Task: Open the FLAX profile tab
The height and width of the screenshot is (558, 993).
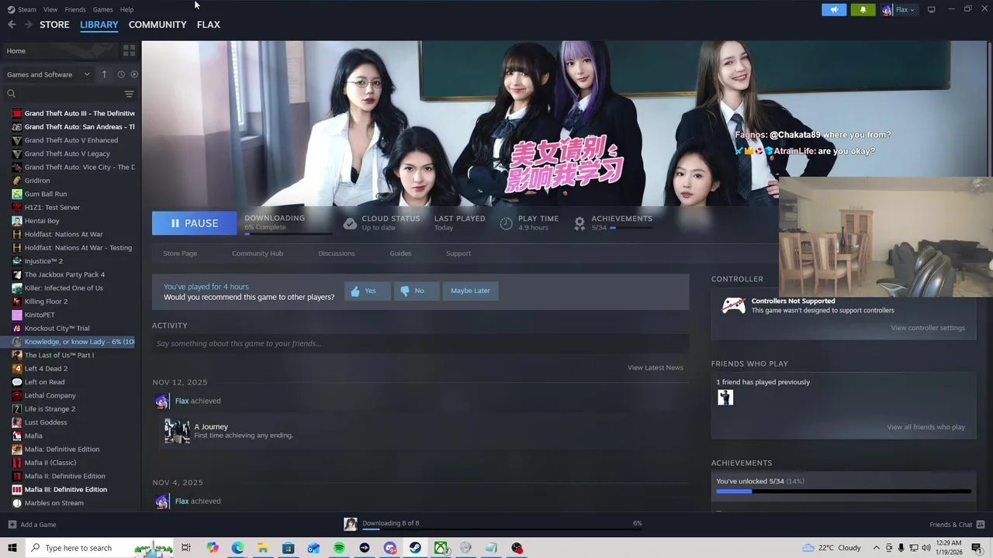Action: click(x=208, y=25)
